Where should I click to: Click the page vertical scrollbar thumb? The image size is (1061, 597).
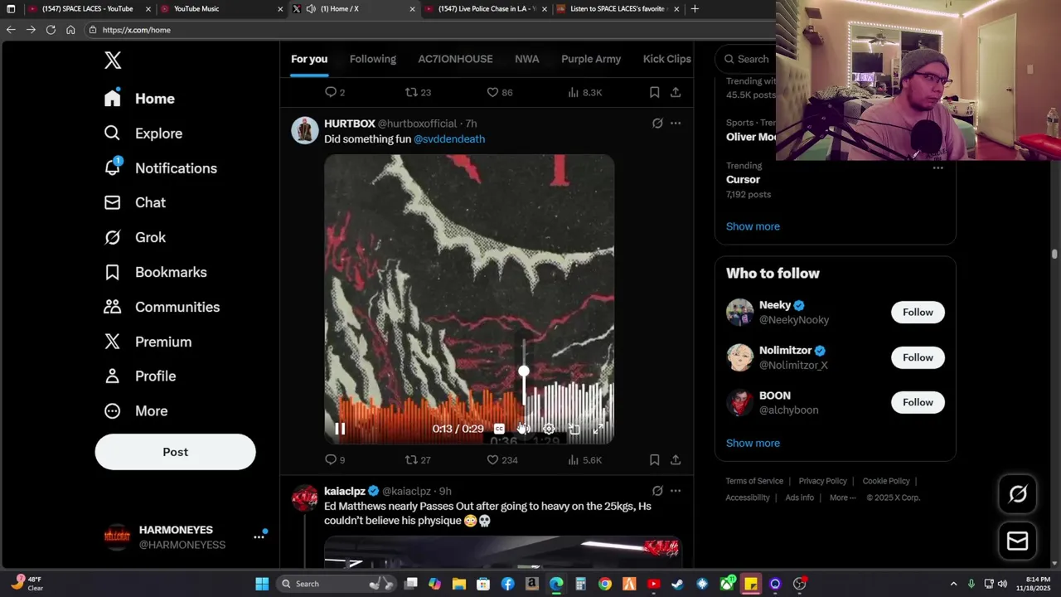(1054, 254)
